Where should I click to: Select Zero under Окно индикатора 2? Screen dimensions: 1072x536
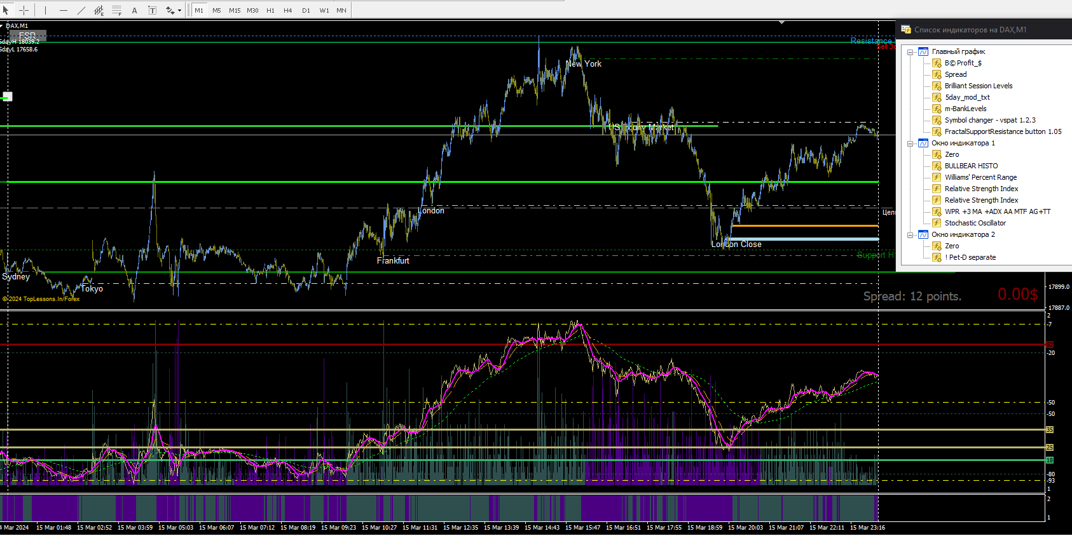tap(952, 246)
